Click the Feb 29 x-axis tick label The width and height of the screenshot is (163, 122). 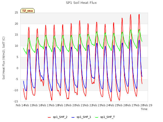pyautogui.click(x=148, y=105)
